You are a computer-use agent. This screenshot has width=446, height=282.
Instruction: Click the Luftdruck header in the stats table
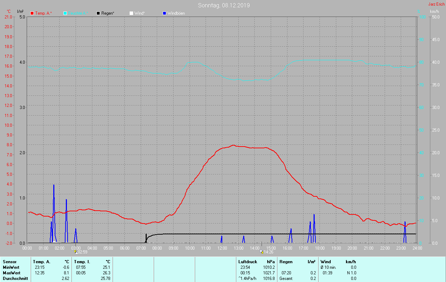[x=247, y=261]
